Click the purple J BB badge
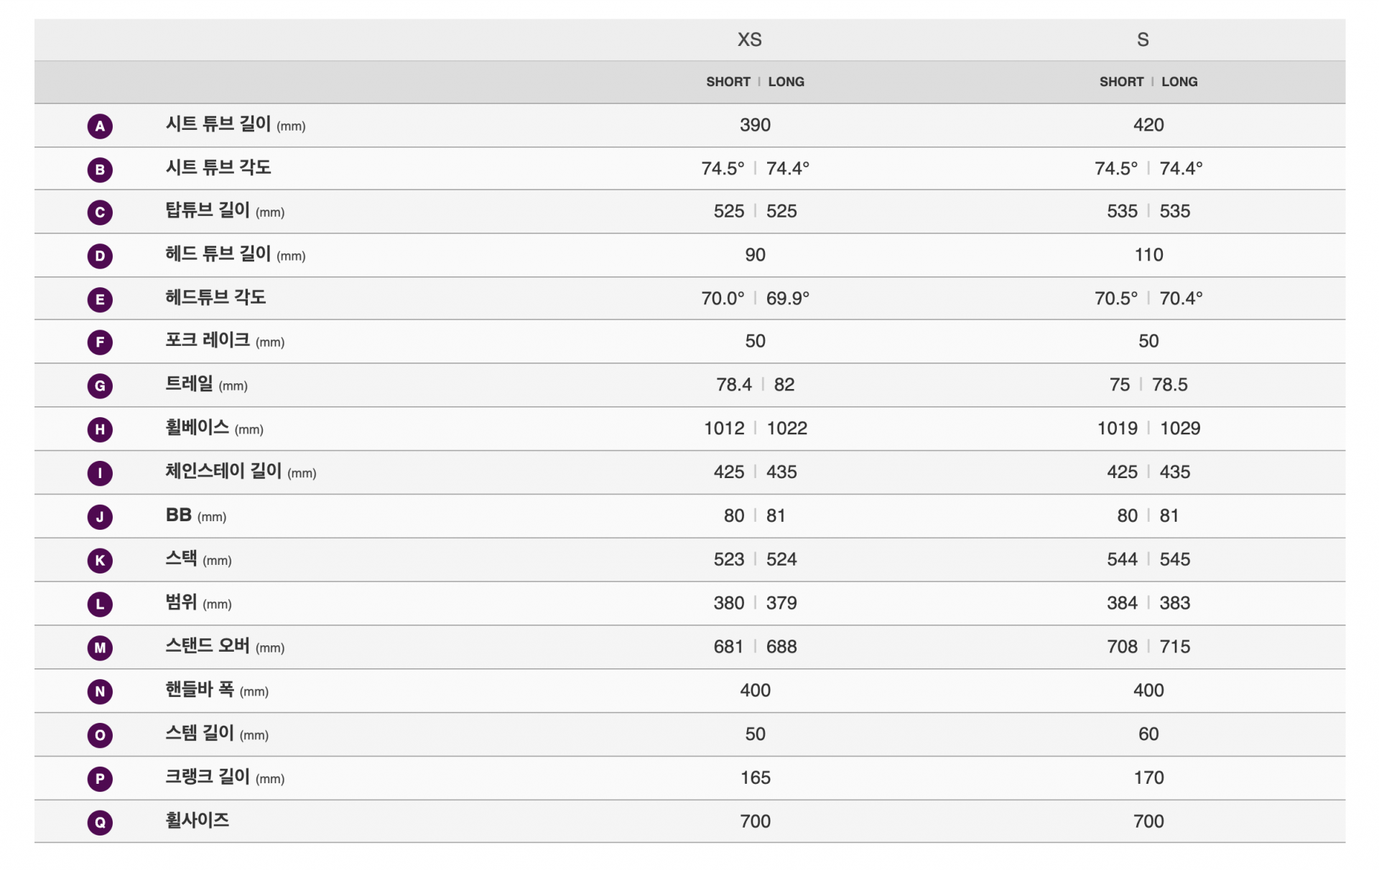Viewport: 1379px width, 870px height. click(x=100, y=517)
